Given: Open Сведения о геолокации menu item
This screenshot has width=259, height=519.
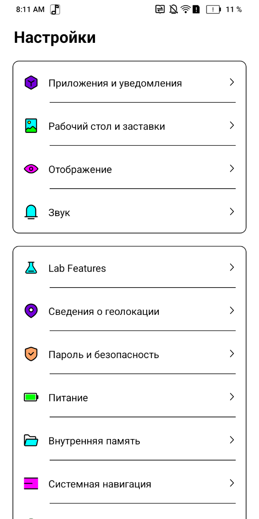Looking at the screenshot, I should point(104,311).
